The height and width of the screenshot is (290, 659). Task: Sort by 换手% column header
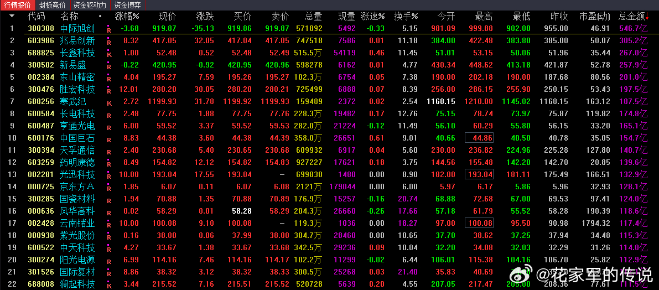pyautogui.click(x=406, y=17)
